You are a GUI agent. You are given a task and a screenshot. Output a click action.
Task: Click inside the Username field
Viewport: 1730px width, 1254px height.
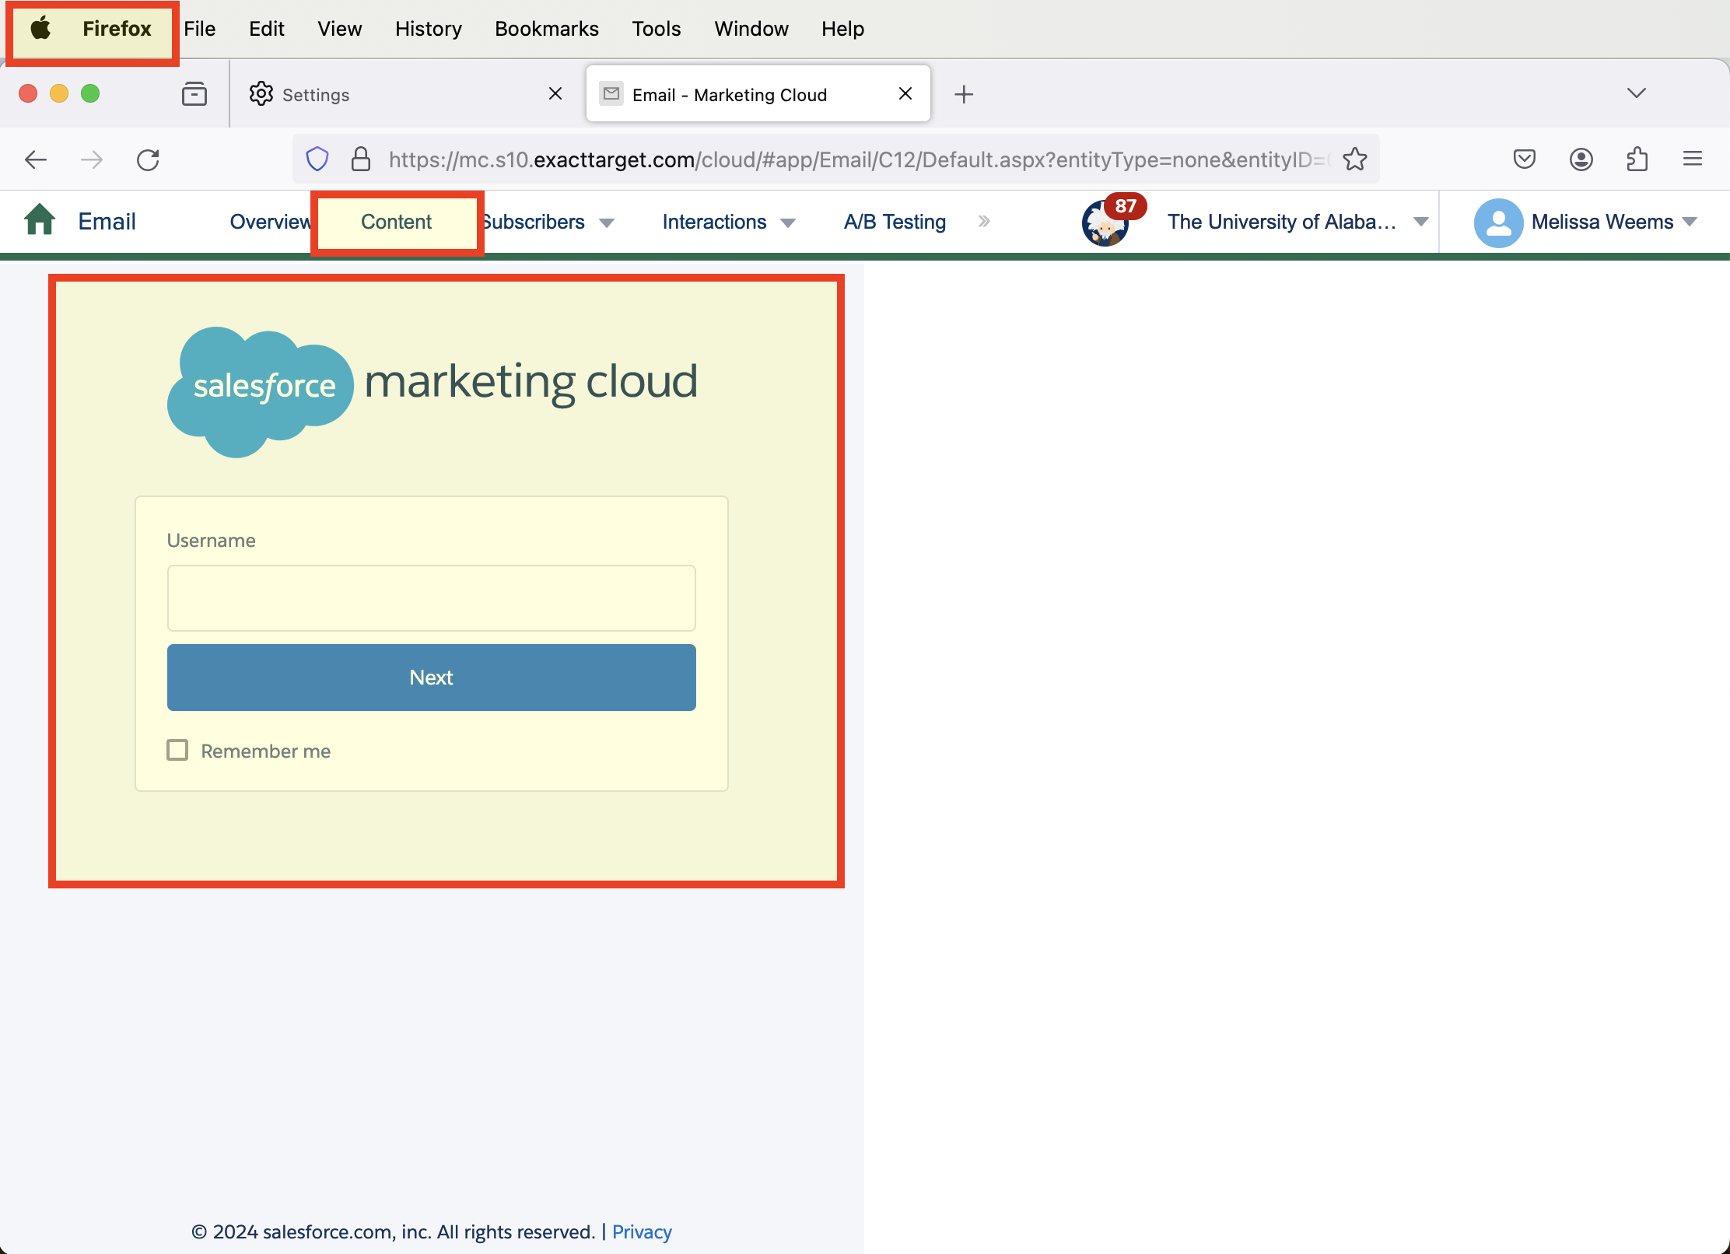click(x=431, y=597)
